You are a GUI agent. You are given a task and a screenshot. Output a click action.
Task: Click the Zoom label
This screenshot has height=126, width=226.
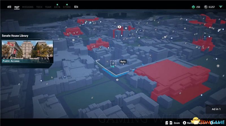coord(177,123)
